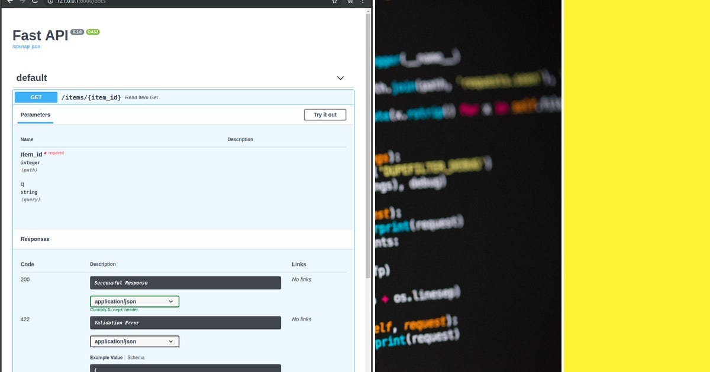Reload the page with the browser refresh icon
Screen dimensions: 710x372
[x=34, y=2]
